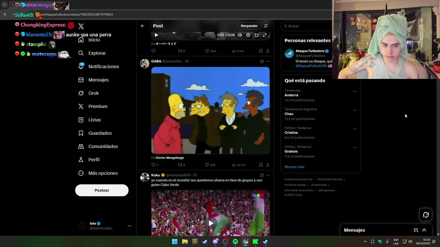Open Ataque Futbolero profile in Personas relevantes

click(310, 51)
